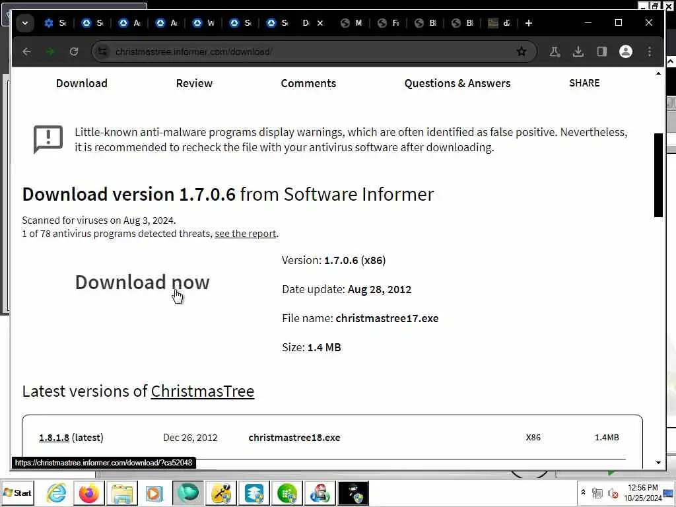Open the browser downloads icon
Screen dimensions: 676x507
(578, 51)
